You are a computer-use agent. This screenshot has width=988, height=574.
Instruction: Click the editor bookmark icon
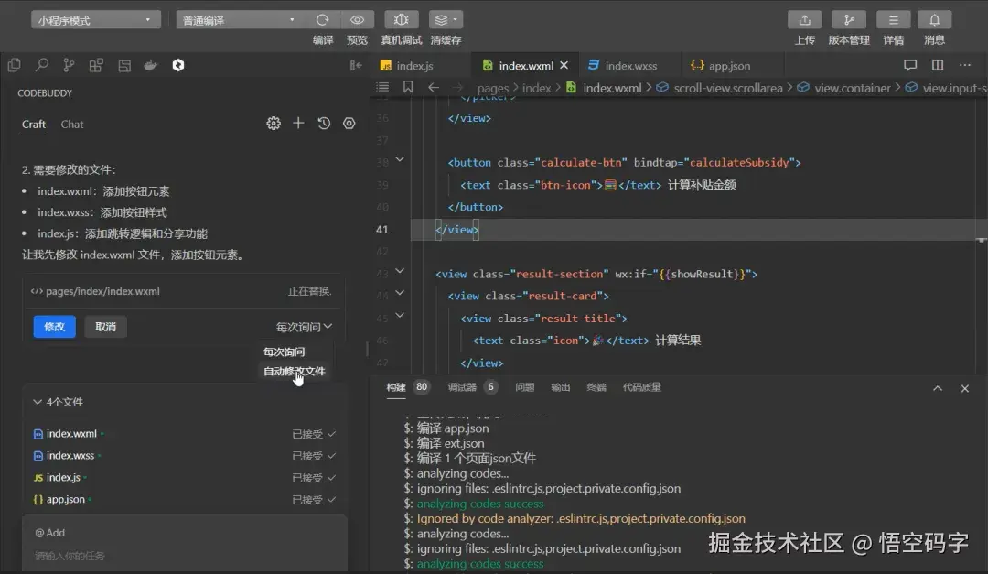coord(408,87)
